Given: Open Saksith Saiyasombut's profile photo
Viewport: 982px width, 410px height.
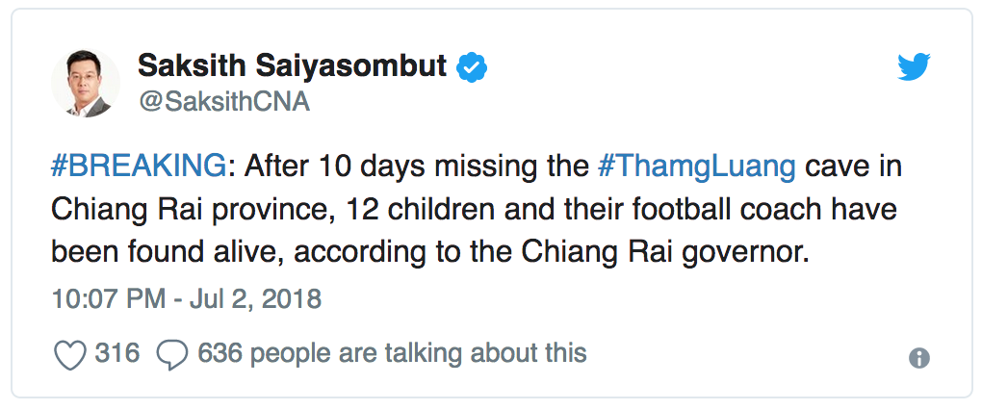Looking at the screenshot, I should (86, 83).
